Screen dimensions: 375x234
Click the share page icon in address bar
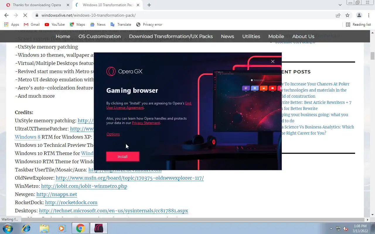[x=338, y=15]
